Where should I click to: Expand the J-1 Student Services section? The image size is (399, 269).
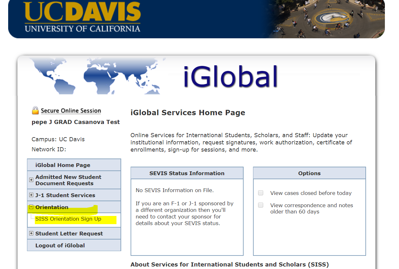(x=31, y=195)
